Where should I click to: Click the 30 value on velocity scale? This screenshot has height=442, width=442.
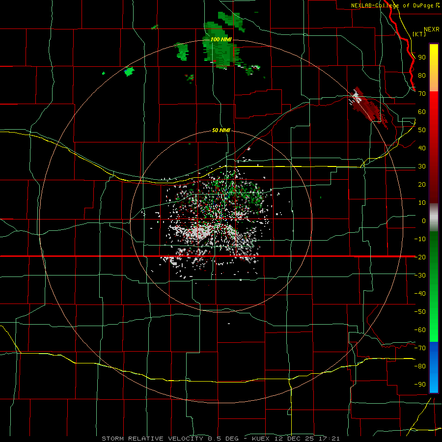(x=422, y=166)
